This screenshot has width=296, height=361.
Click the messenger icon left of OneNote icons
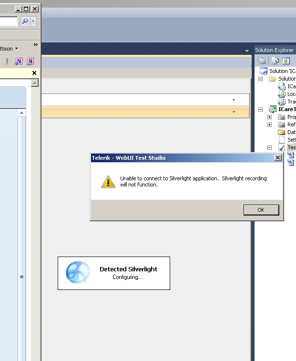pyautogui.click(x=7, y=62)
